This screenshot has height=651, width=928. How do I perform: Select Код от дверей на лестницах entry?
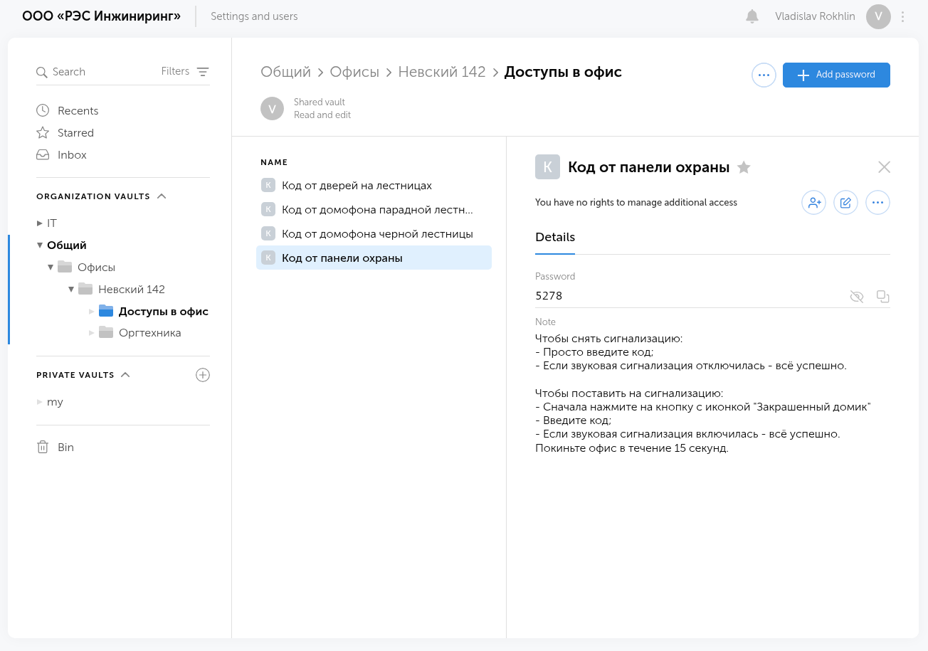(x=357, y=186)
